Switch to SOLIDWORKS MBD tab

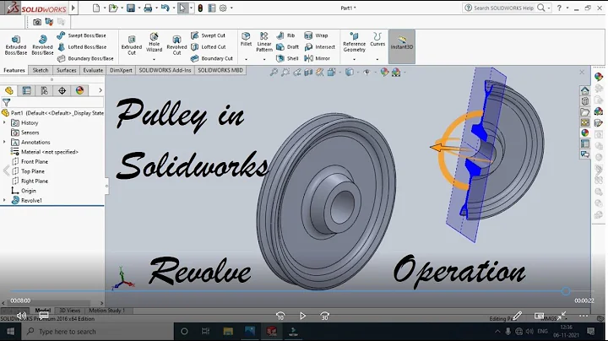click(220, 70)
